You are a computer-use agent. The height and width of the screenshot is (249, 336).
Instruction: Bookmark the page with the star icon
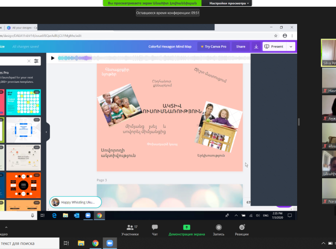[276, 36]
